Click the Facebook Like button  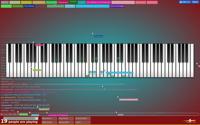[185, 2]
